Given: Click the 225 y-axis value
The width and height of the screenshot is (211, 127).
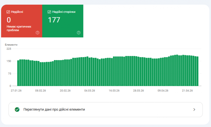Looking at the screenshot, I should 9,49.
